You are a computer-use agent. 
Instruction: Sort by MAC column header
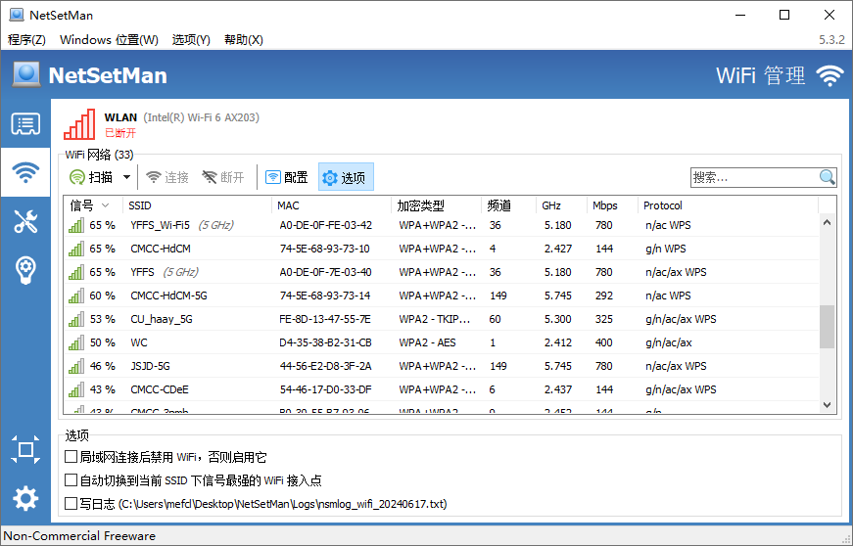click(x=331, y=205)
